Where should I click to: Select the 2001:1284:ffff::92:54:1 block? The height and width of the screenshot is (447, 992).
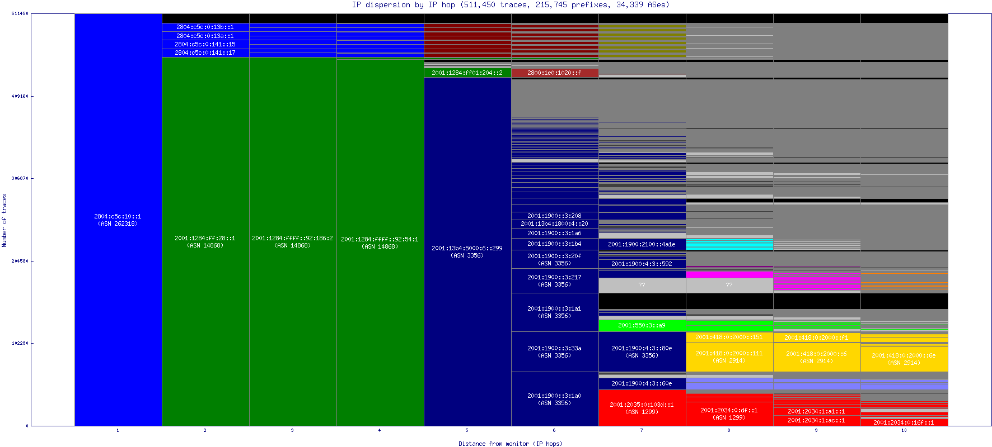click(x=380, y=242)
